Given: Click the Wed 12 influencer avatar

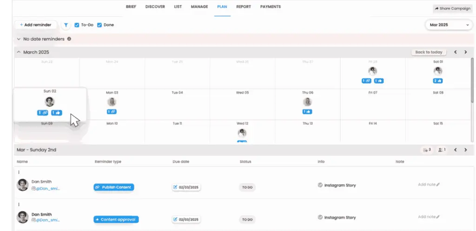Looking at the screenshot, I should coord(242,133).
